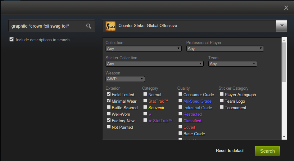This screenshot has height=161, width=294.
Task: Expand the Team dropdown
Action: (232, 64)
